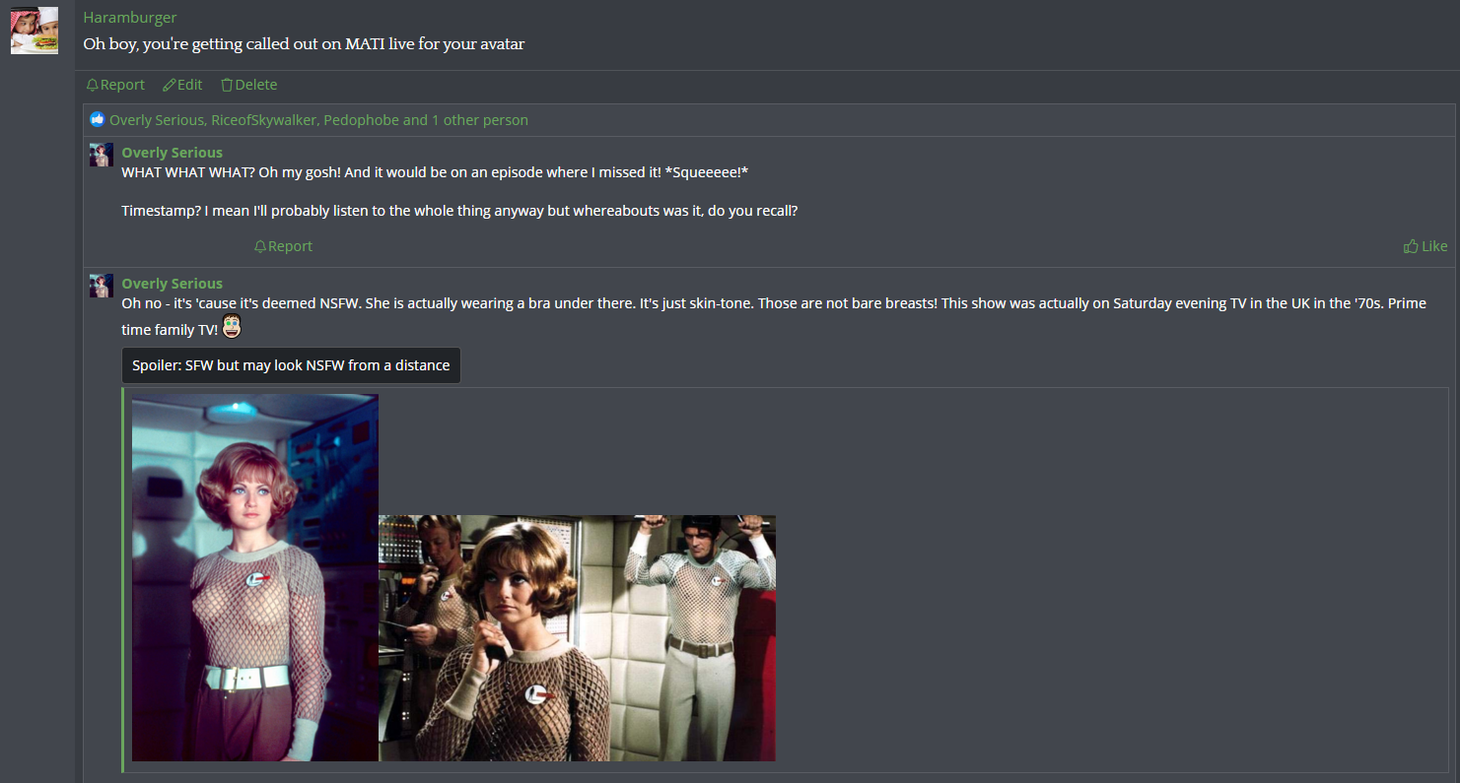Open the Haramburger username link

point(130,18)
